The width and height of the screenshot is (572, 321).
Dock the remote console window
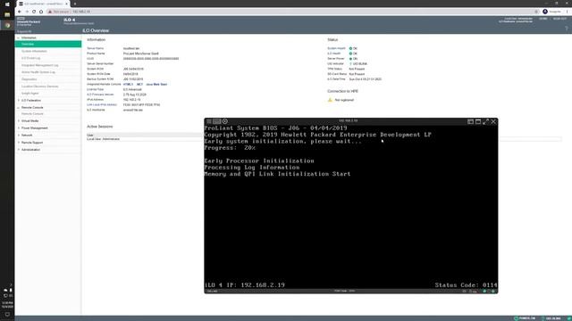pos(471,121)
